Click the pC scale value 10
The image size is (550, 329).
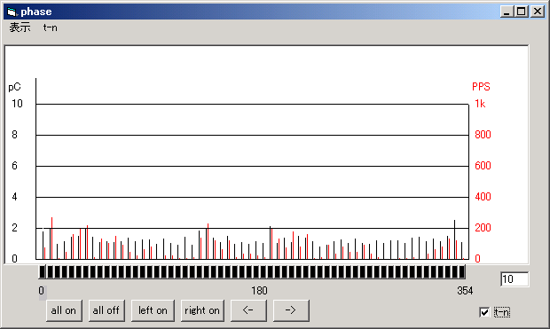click(x=17, y=104)
